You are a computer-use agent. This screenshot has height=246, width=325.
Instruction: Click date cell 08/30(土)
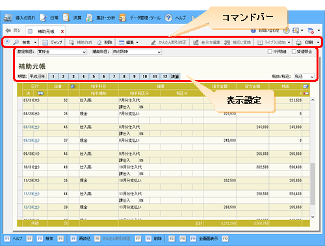(31, 127)
